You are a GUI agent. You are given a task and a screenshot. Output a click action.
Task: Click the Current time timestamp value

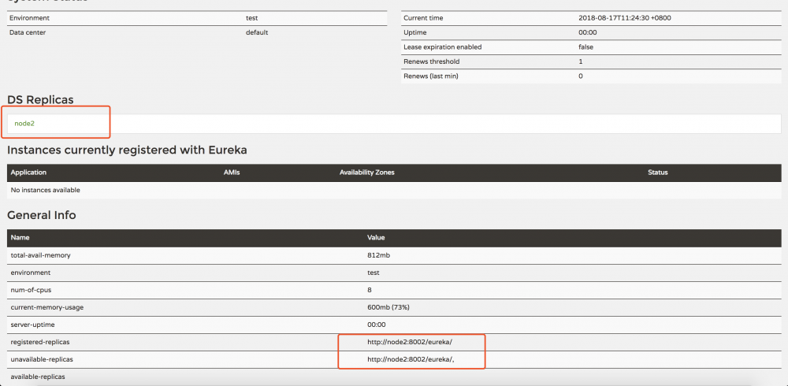(619, 17)
